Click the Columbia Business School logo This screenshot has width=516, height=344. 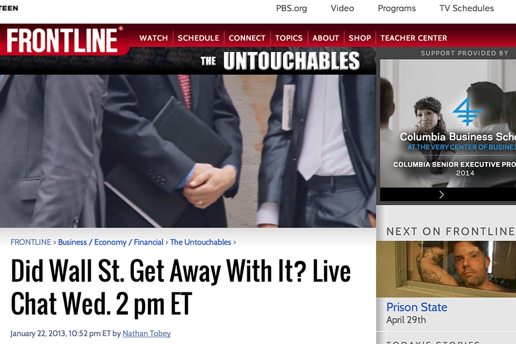467,111
